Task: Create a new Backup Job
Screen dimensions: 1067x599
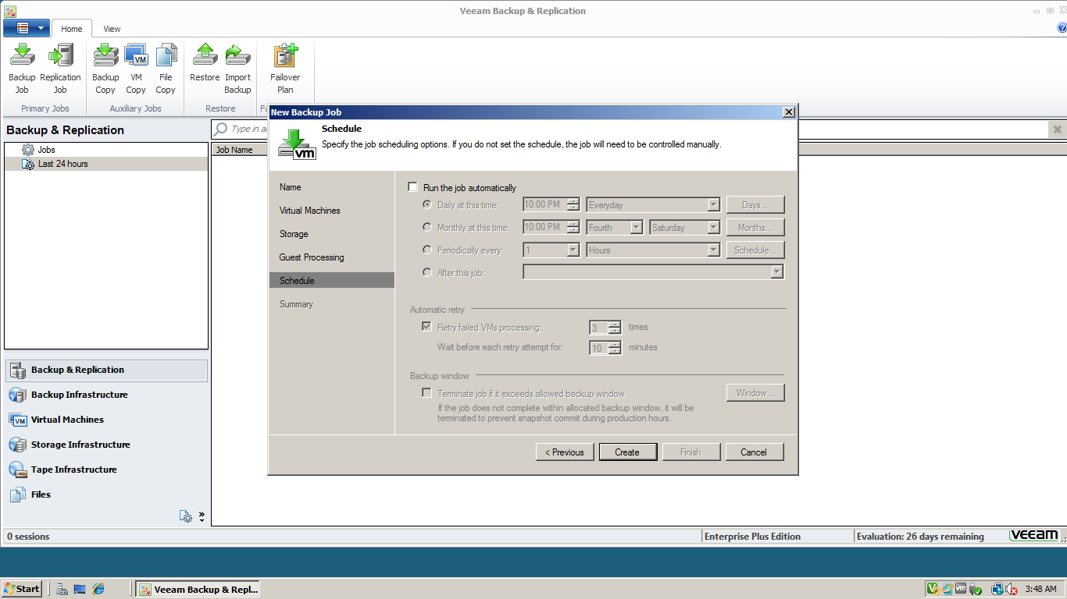Action: point(21,66)
